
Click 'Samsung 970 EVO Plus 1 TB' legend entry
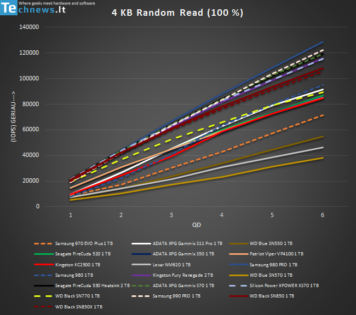pos(73,243)
